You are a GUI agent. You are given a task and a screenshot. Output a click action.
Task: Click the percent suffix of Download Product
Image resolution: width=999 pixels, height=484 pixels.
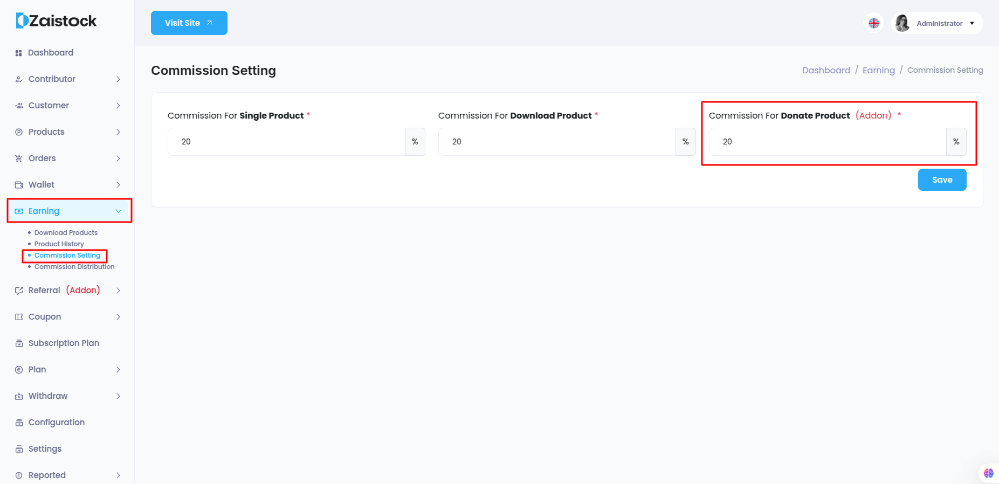pyautogui.click(x=686, y=142)
